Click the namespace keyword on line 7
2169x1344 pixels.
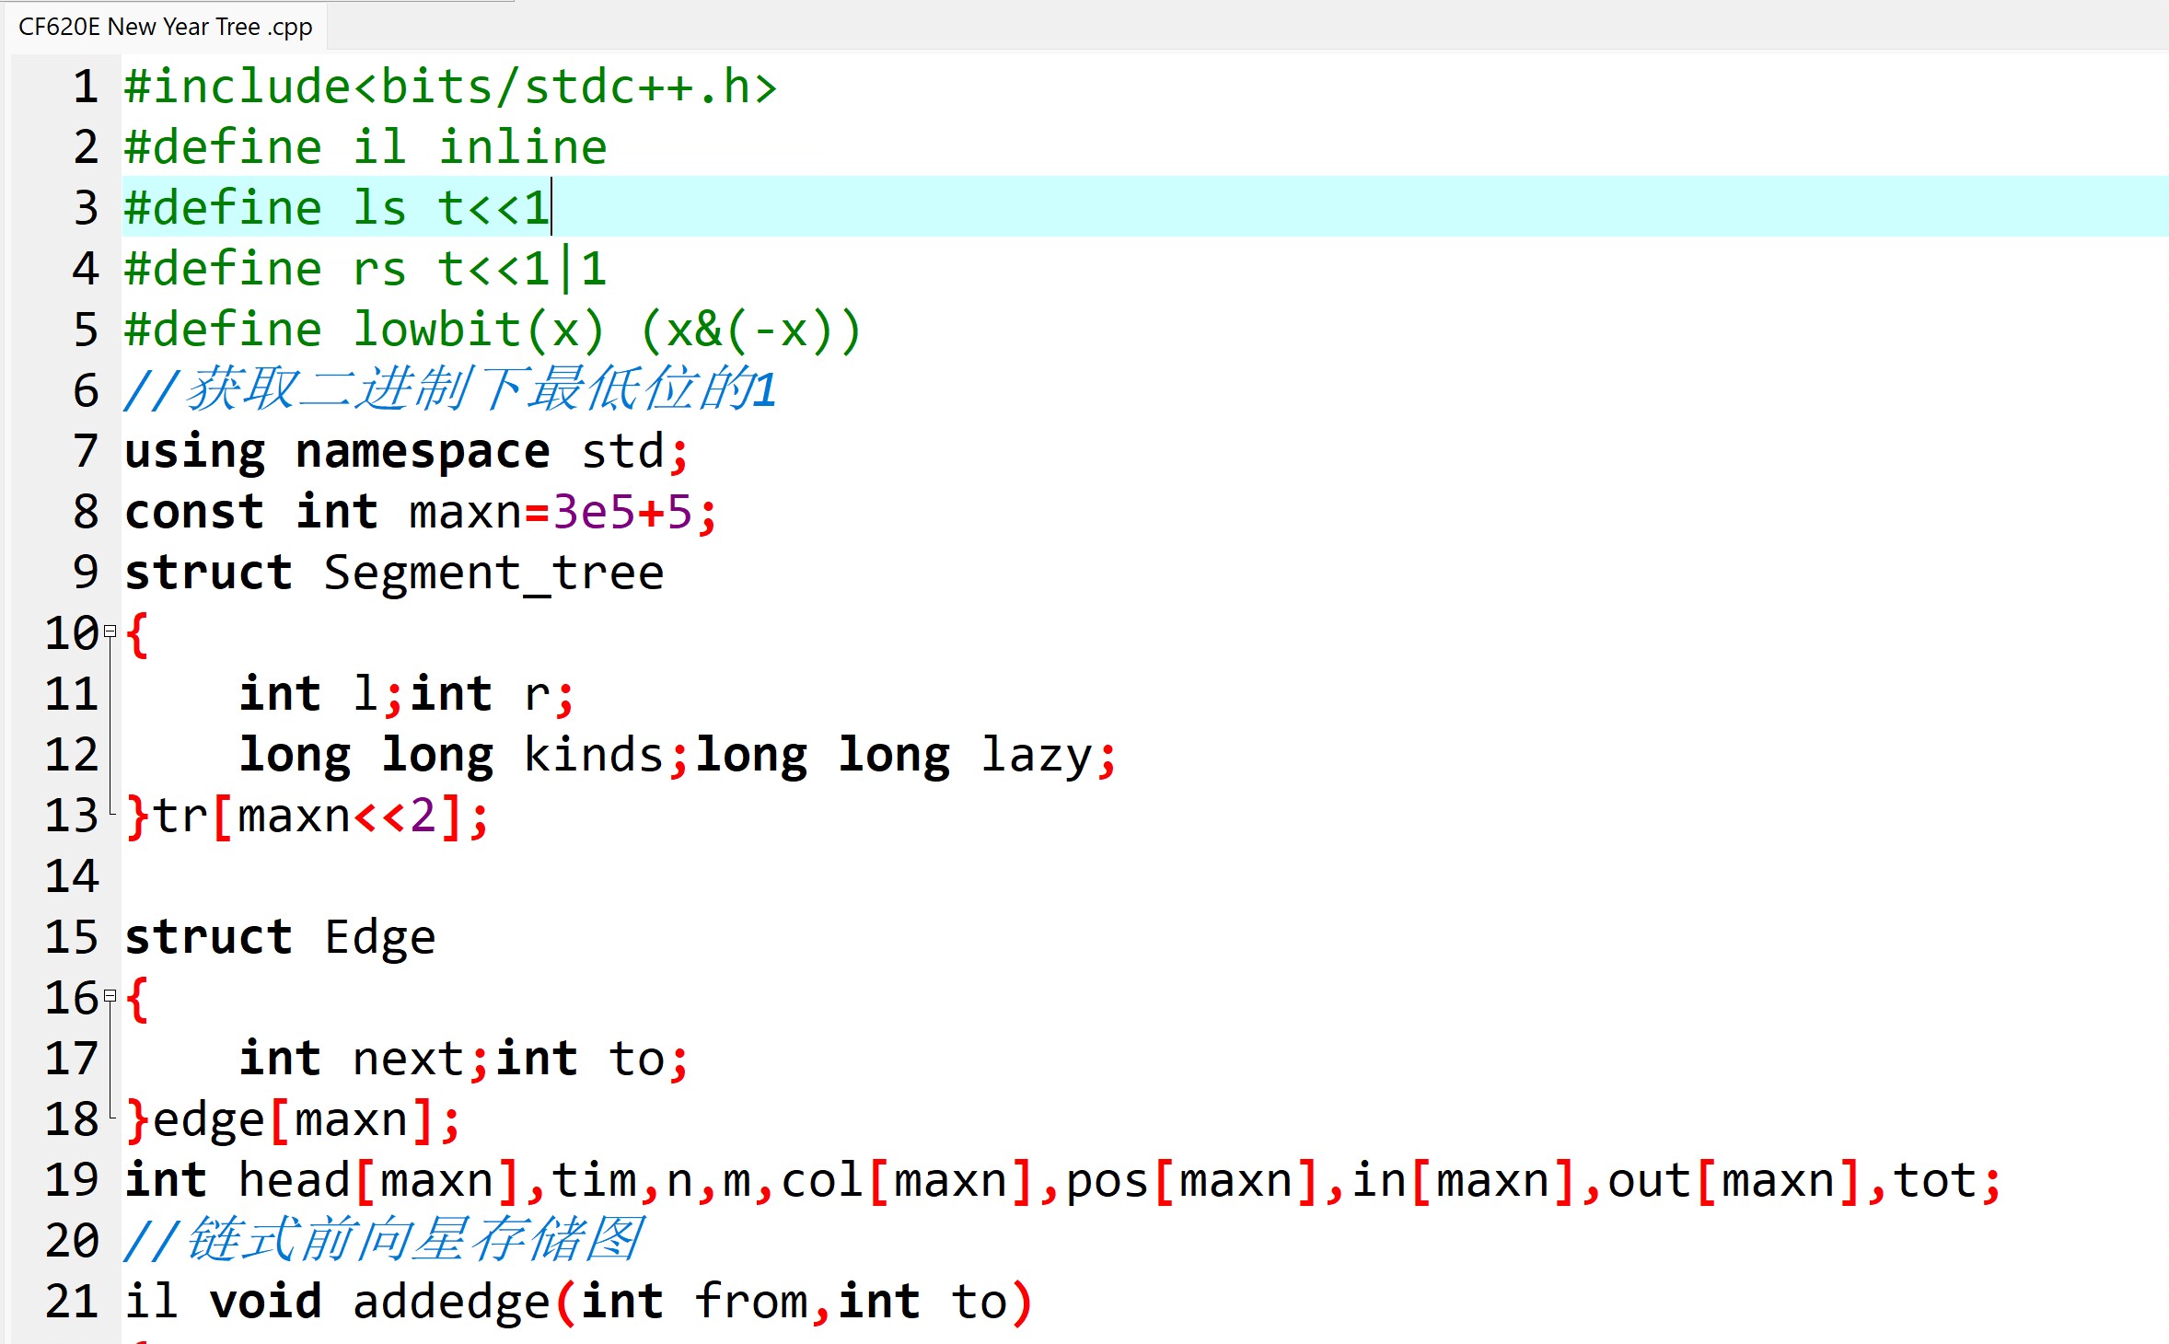pyautogui.click(x=422, y=451)
